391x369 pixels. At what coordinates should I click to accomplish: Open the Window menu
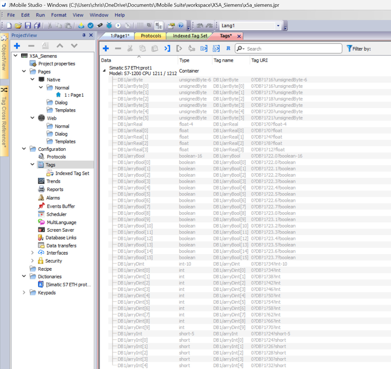[x=99, y=15]
